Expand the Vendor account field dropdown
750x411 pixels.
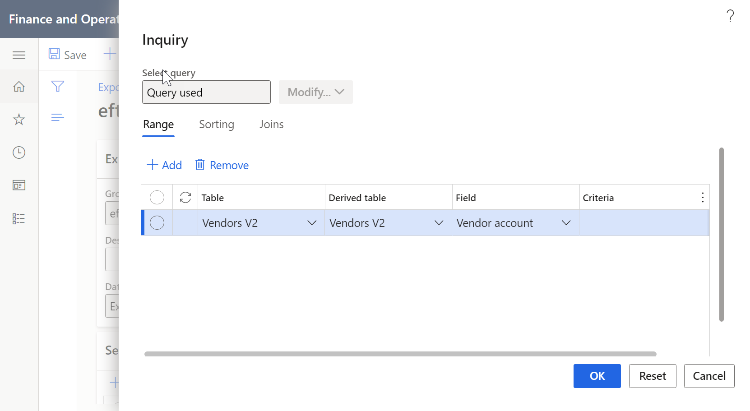566,223
